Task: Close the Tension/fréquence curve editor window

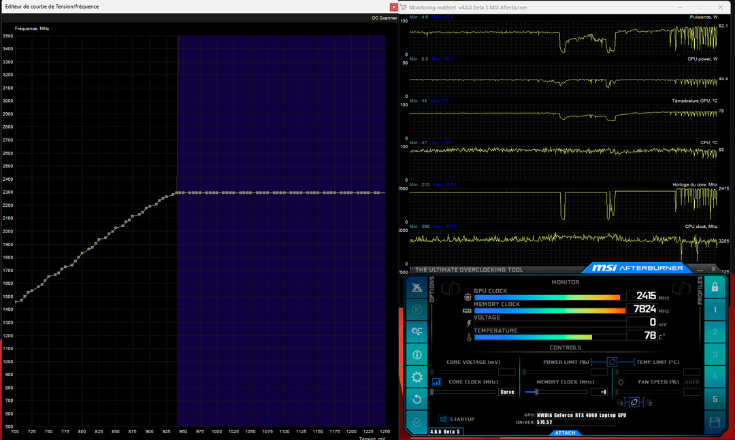Action: [393, 7]
